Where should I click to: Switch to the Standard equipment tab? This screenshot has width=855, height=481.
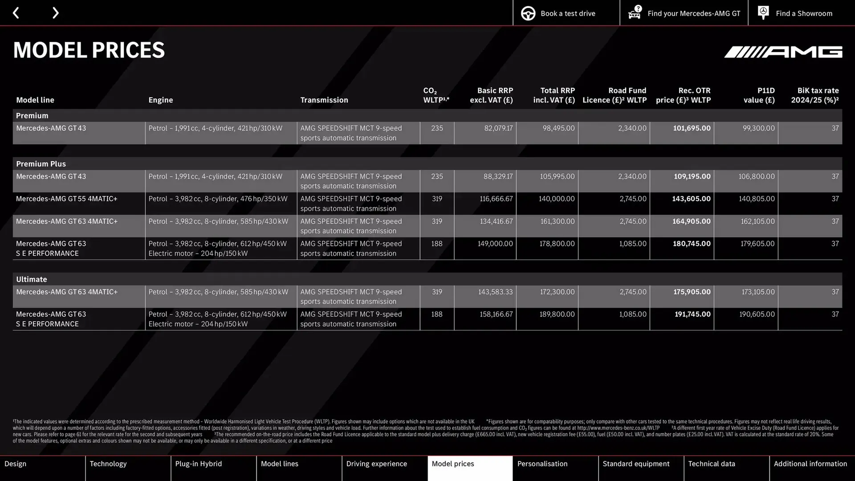641,468
